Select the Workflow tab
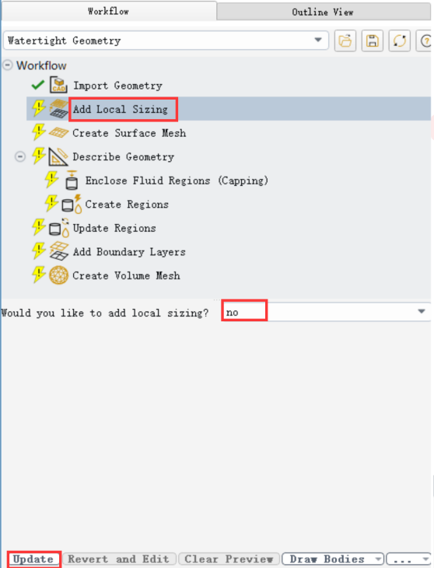The width and height of the screenshot is (434, 568). [109, 11]
